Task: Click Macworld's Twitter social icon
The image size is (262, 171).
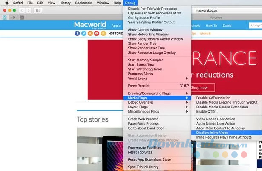Action: (x=84, y=33)
